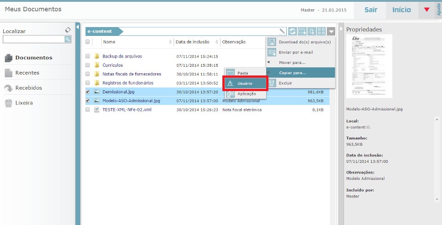Screen dimensions: 442x225
Task: Choose Enviar por e-mail from the menu
Action: pos(296,52)
